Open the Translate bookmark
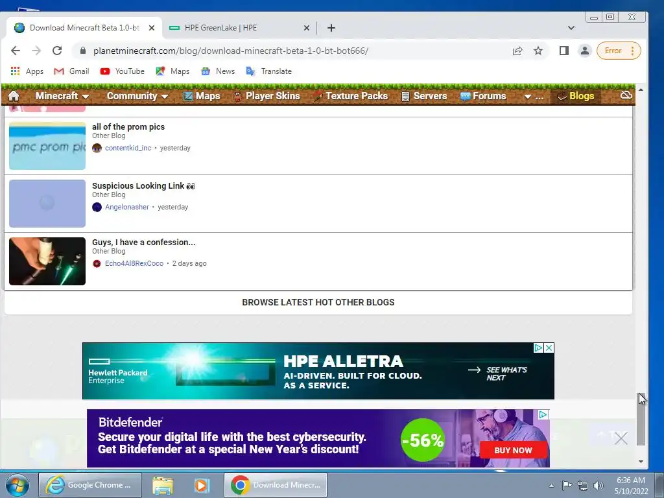The height and width of the screenshot is (498, 664). tap(268, 71)
